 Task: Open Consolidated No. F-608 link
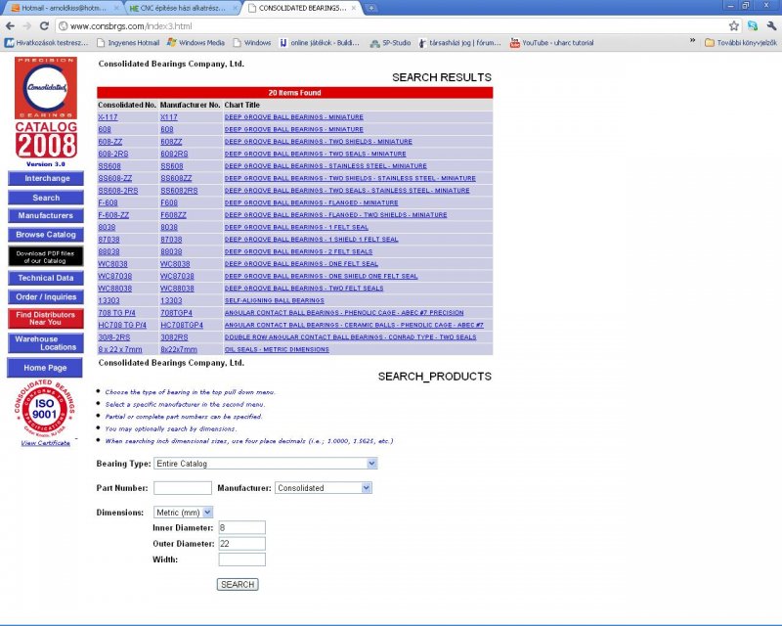coord(108,202)
